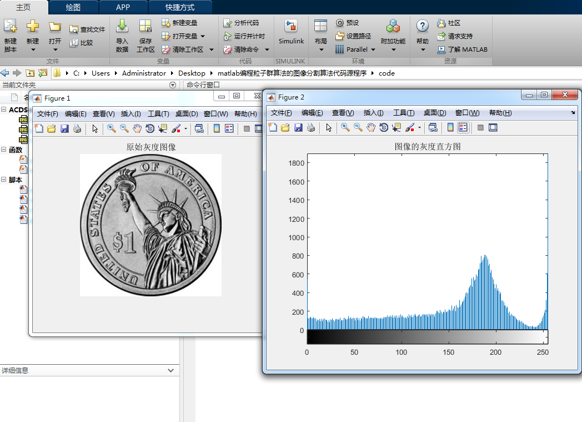Click the 打开 folder icon in ribbon
582x422 pixels.
tap(55, 26)
